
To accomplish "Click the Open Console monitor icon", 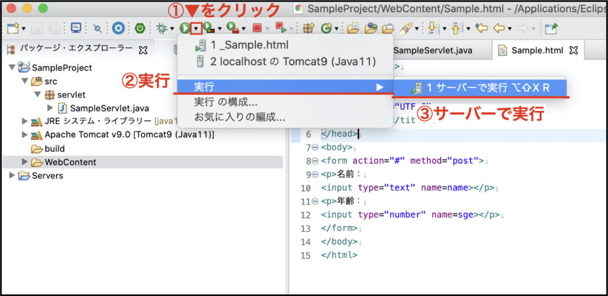I will (76, 28).
